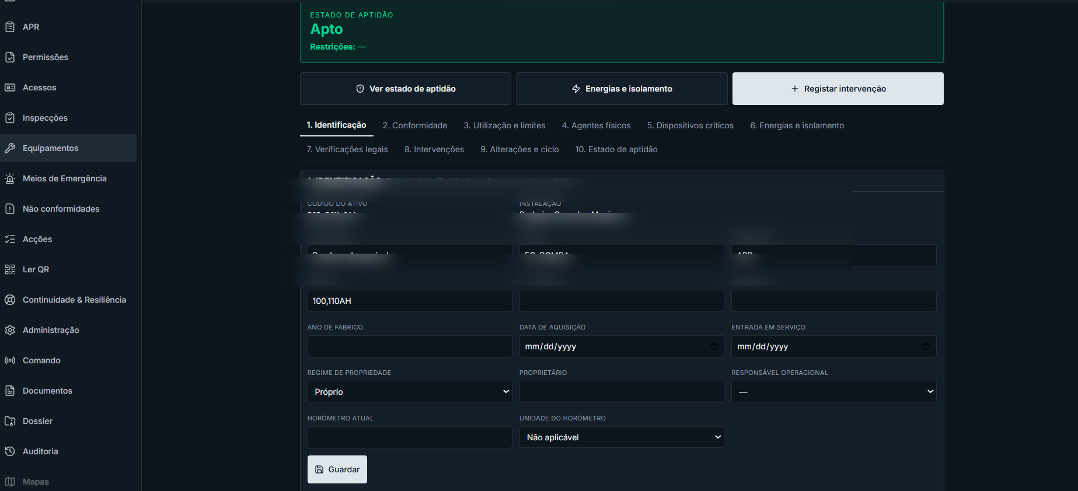Click the Documentos file icon
Screen dimensions: 1078x491
(10, 391)
